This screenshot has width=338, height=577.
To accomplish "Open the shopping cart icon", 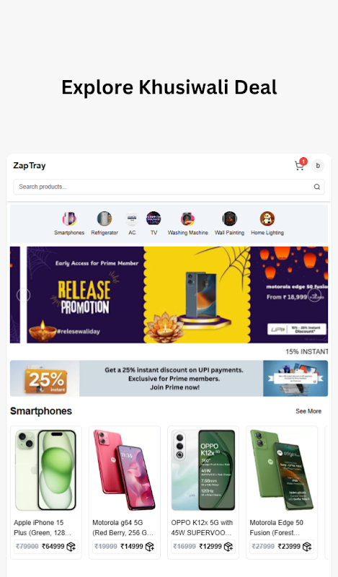I will pos(299,166).
